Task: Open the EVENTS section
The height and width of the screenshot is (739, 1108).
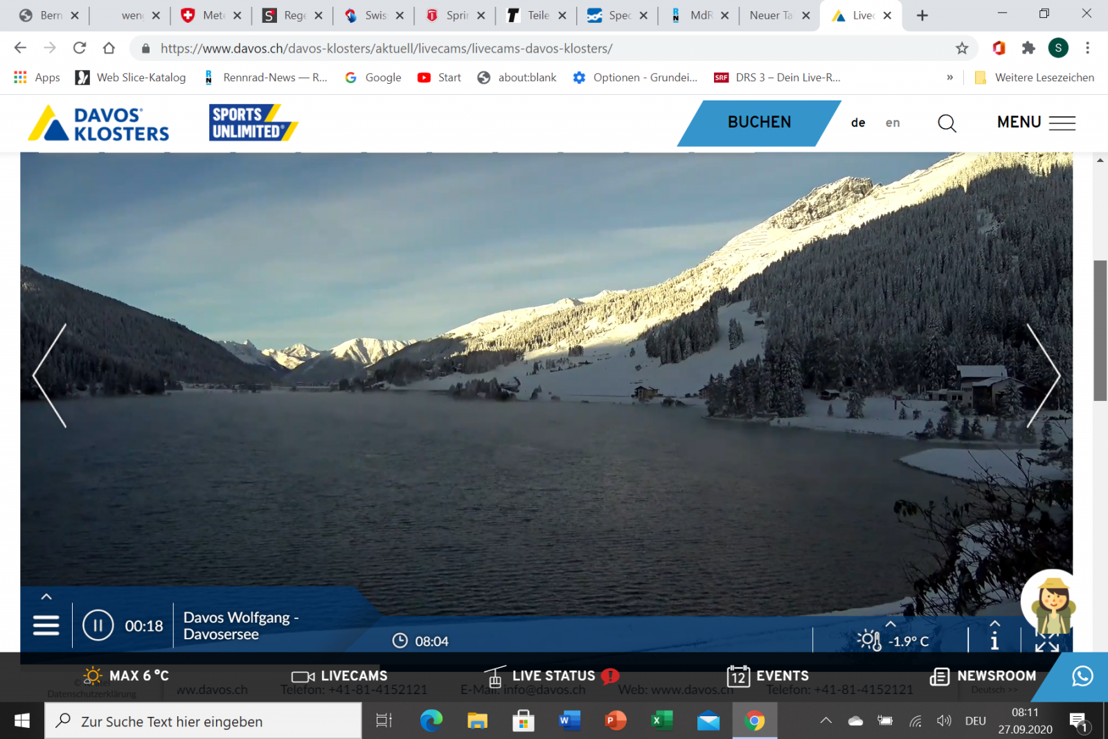Action: (x=768, y=676)
